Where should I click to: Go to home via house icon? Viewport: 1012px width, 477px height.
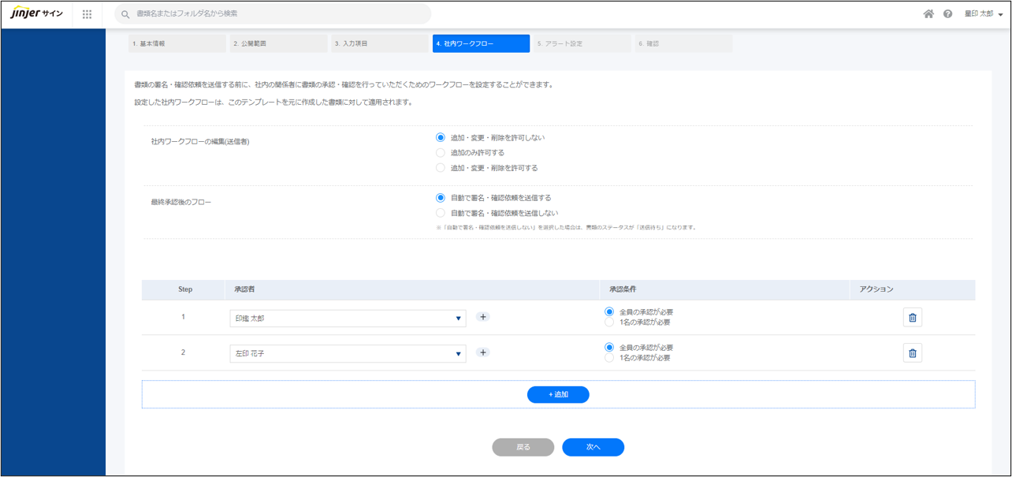[x=928, y=14]
